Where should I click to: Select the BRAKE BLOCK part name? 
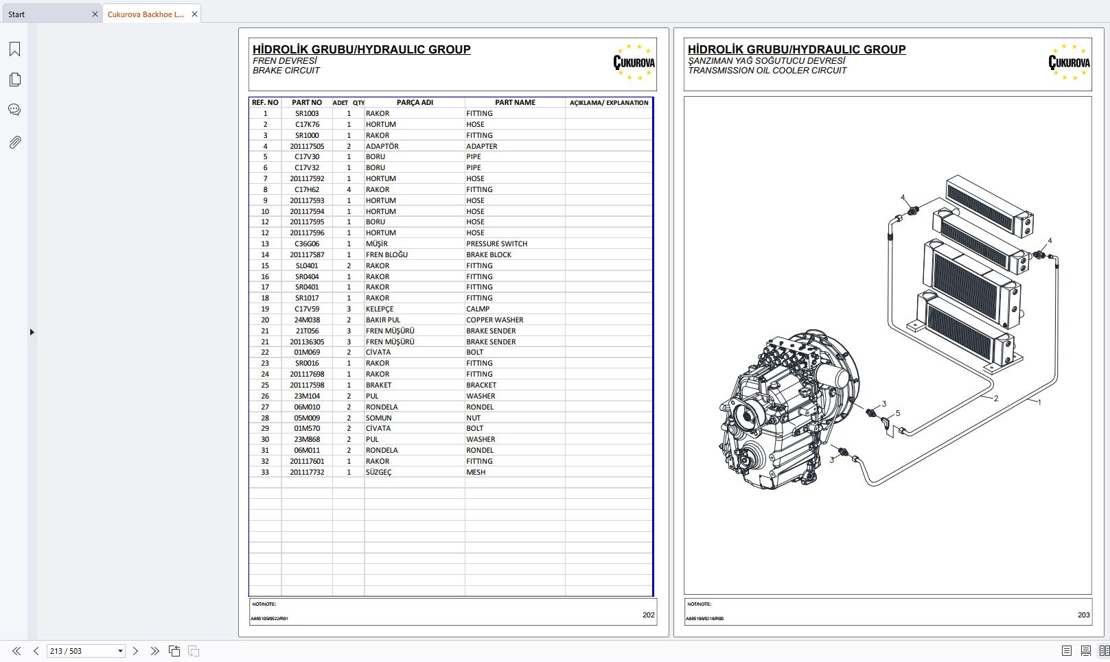tap(489, 255)
